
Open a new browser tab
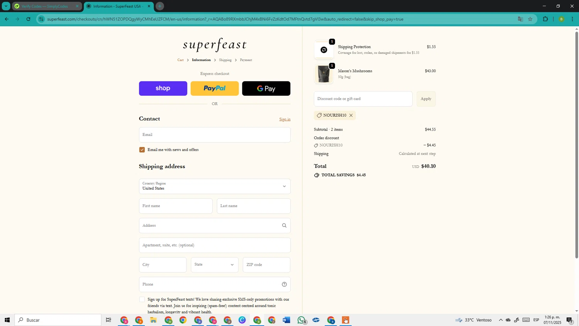(x=160, y=6)
